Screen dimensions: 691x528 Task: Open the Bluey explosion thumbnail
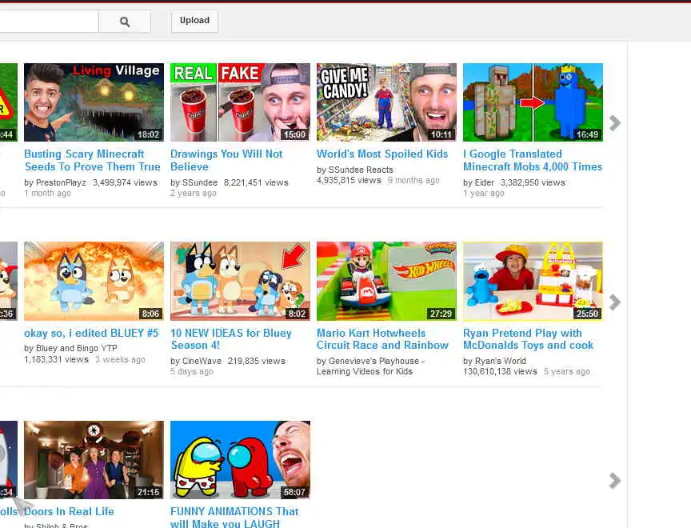coord(94,281)
